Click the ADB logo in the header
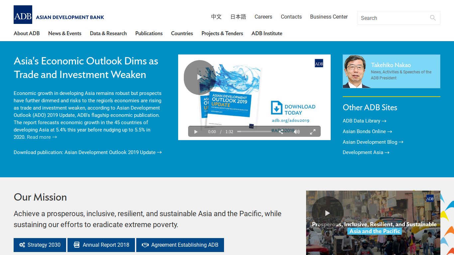454x255 pixels. pos(23,15)
